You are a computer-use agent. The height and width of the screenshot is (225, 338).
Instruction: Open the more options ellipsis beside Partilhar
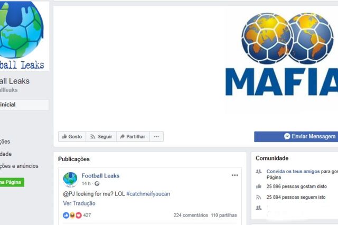click(x=156, y=137)
